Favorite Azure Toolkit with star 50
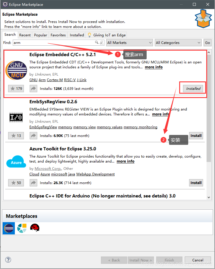The image size is (215, 269). [16, 183]
